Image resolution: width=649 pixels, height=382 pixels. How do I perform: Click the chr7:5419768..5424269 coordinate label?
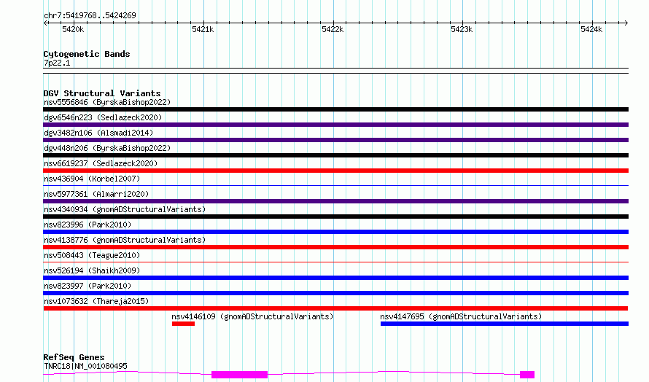pos(90,15)
